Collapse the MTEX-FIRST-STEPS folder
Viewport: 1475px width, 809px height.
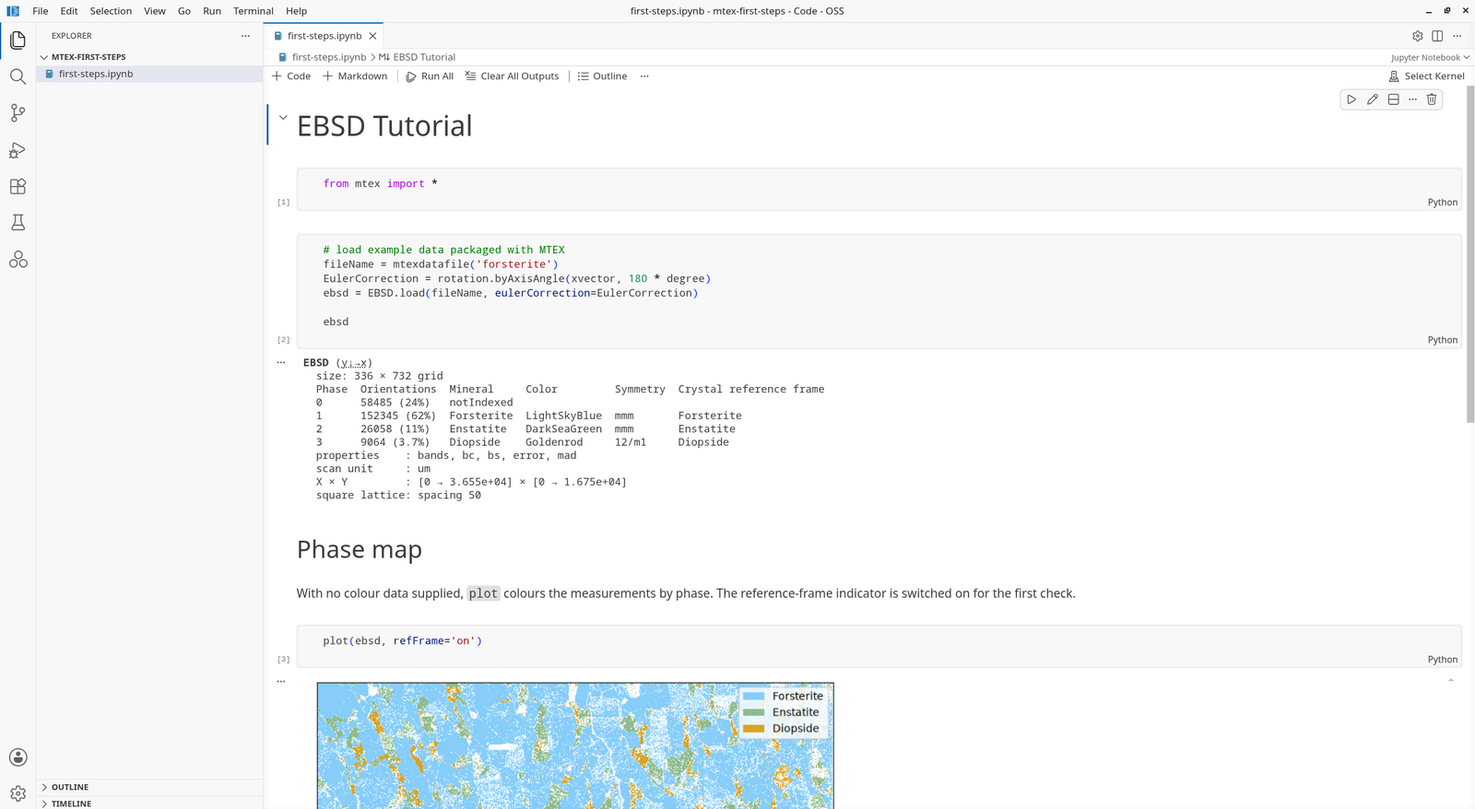click(x=149, y=57)
